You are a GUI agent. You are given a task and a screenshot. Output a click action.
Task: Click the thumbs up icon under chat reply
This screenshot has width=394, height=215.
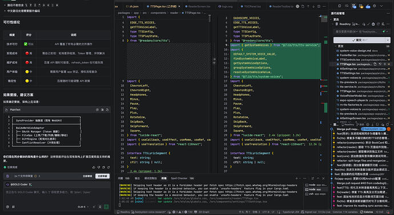pos(94,167)
